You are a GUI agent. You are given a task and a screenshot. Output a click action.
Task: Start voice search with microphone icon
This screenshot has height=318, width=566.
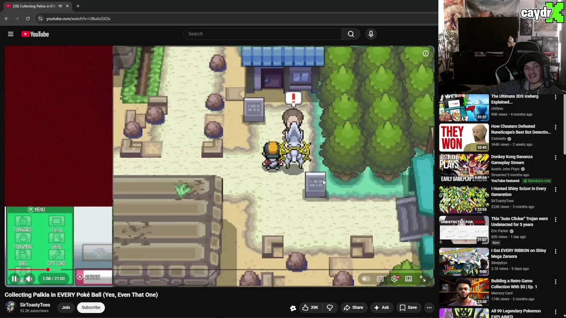pos(371,34)
